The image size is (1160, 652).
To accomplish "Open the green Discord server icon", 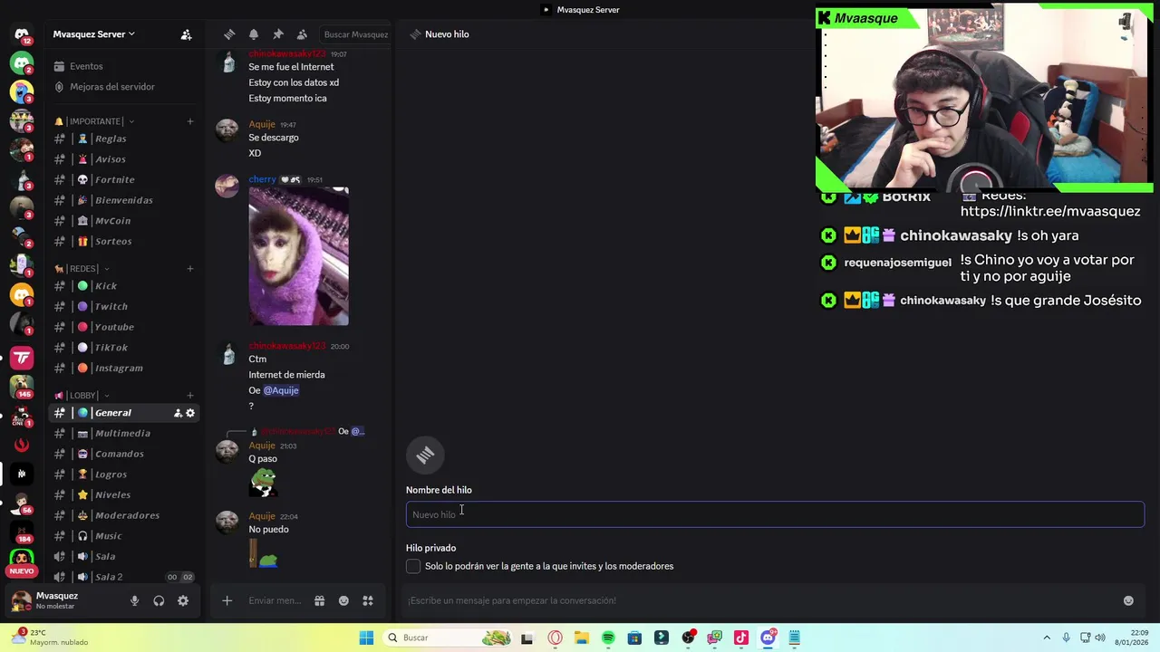I will click(22, 63).
